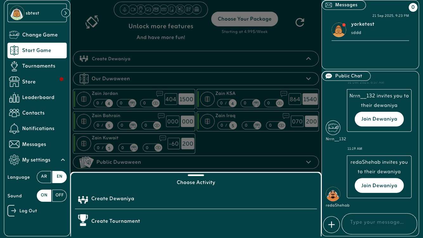Turn sound OFF

click(60, 195)
